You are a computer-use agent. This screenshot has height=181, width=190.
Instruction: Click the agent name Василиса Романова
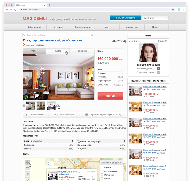coord(148,65)
